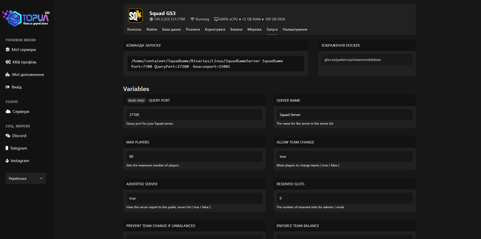Go to the Бекапи tab

coord(236,29)
